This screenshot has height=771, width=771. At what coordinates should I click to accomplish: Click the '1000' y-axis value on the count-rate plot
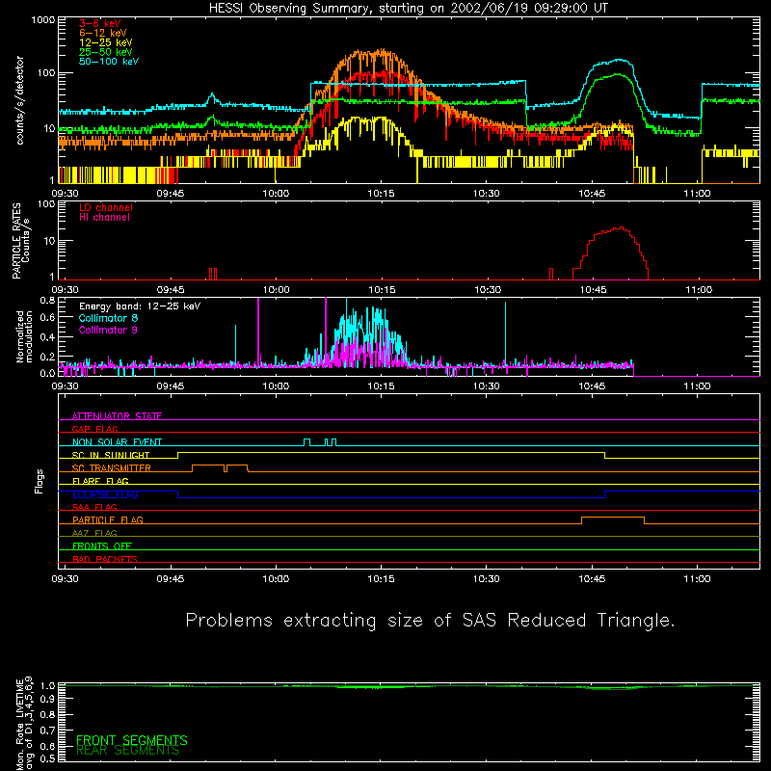point(43,20)
